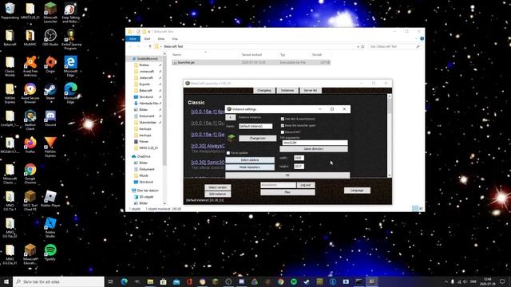The image size is (511, 287).
Task: Open Edge from the taskbar
Action: click(x=125, y=281)
